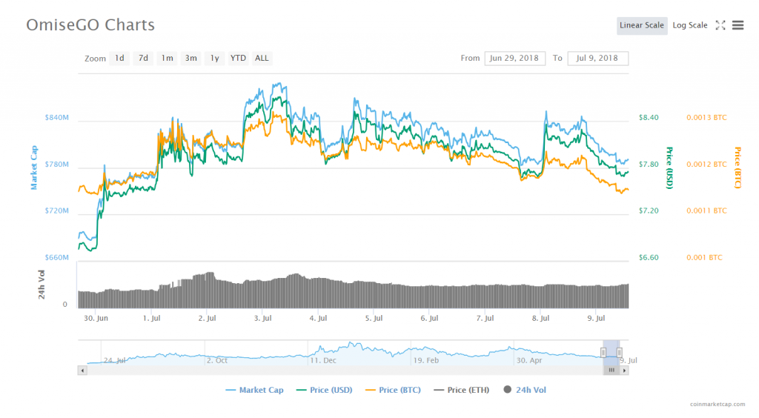Click the 30. Apr navigator label
Viewport: 759px width, 418px height.
(529, 360)
